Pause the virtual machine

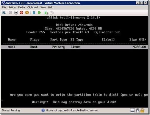(34, 13)
